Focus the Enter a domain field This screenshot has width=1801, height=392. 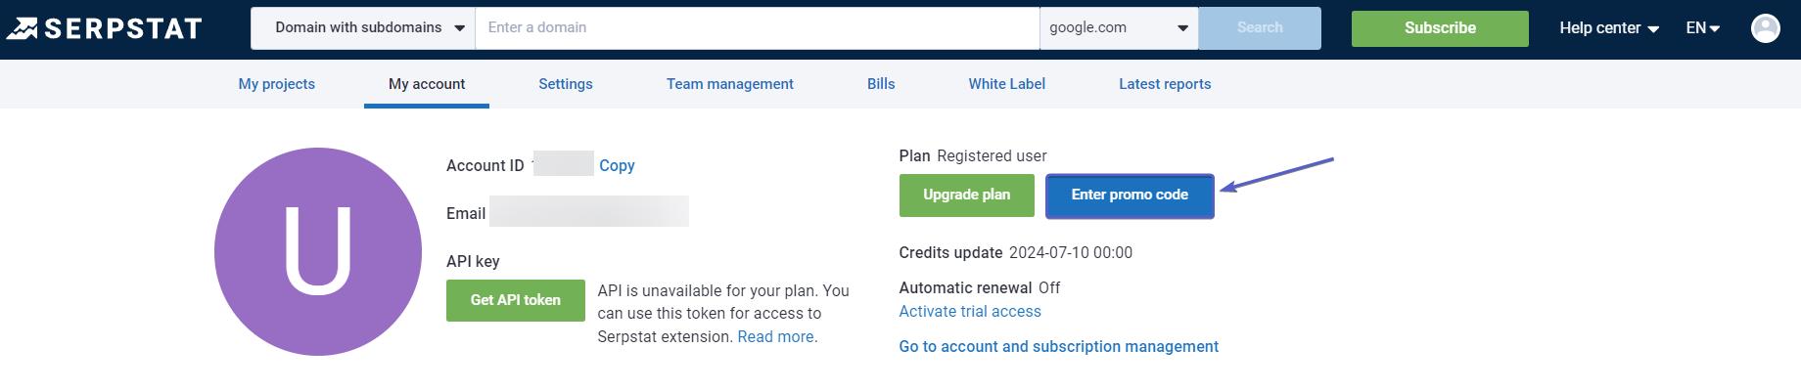(x=756, y=28)
